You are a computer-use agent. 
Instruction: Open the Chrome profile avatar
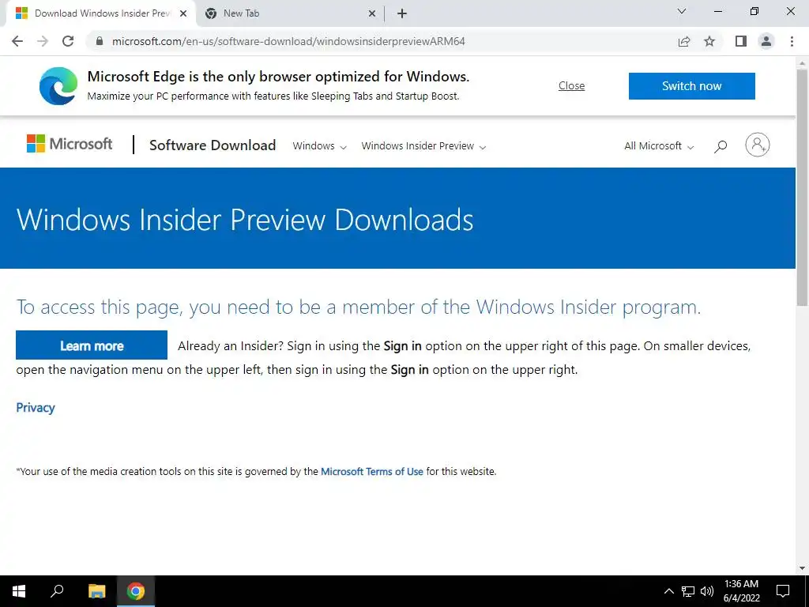[x=766, y=41]
